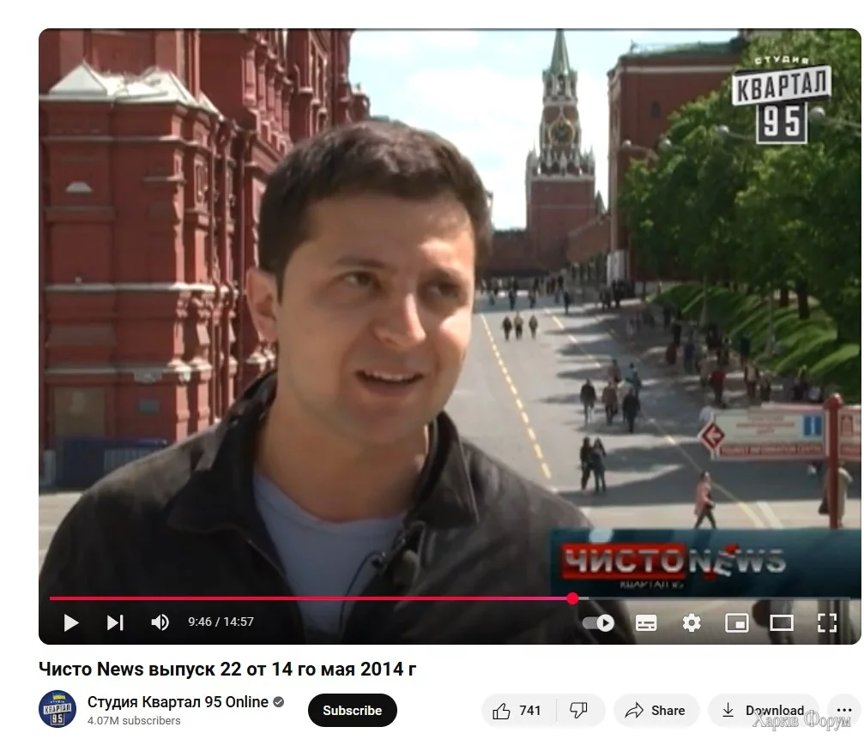Subscribe to Студия Квартал 95 Online
Image resolution: width=864 pixels, height=739 pixels.
[x=352, y=711]
